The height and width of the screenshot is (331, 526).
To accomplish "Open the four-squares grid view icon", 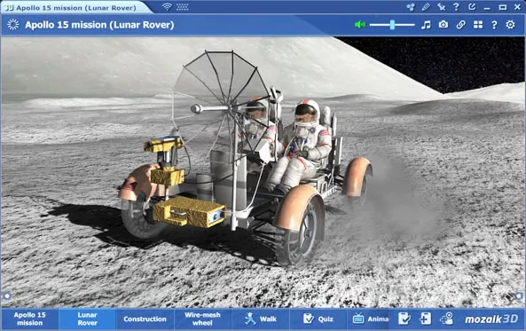I will 478,25.
